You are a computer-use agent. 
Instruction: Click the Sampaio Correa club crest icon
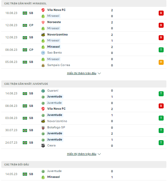click(43, 65)
